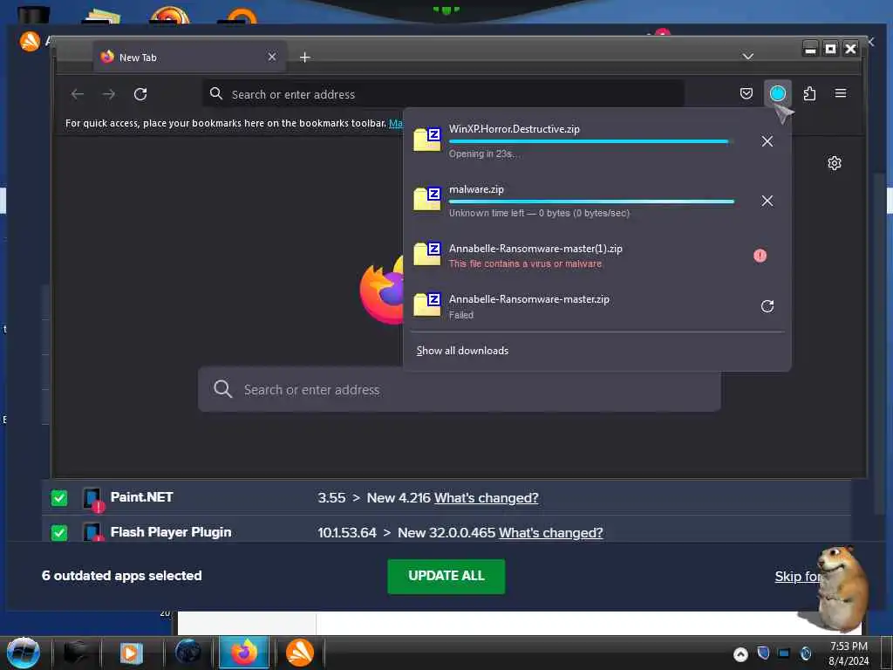Click the Firefox logo on the page
893x670 pixels.
(x=382, y=291)
